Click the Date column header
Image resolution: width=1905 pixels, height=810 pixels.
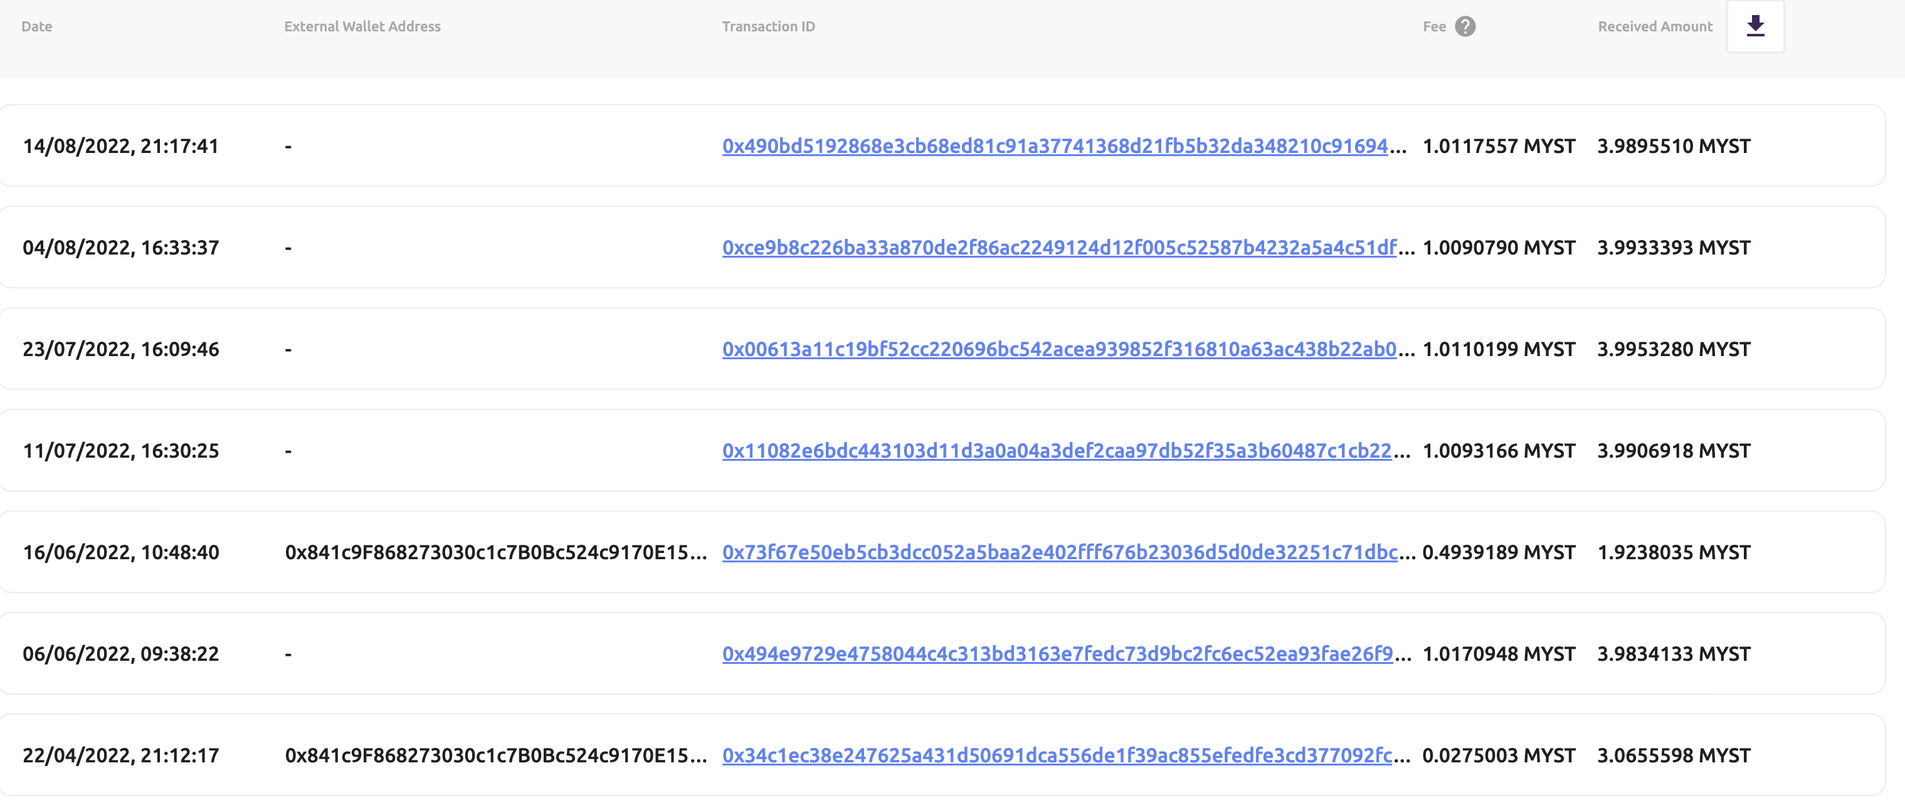37,26
